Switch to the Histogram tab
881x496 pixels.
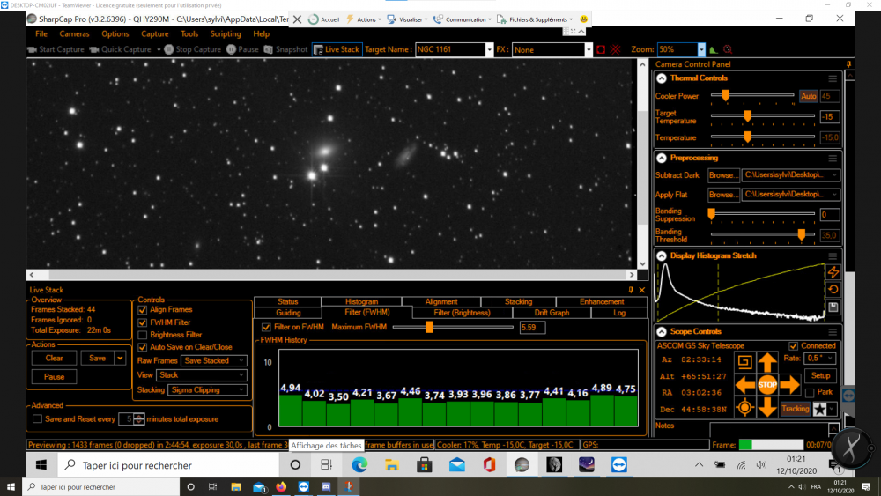tap(361, 301)
